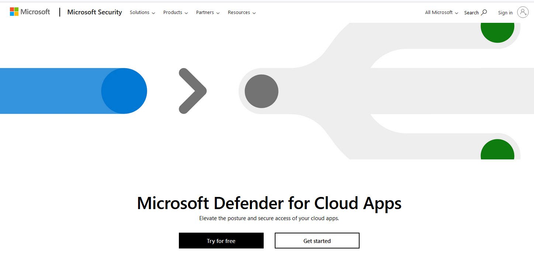
Task: Click the Microsoft Defender for Cloud Apps heading
Action: point(269,203)
